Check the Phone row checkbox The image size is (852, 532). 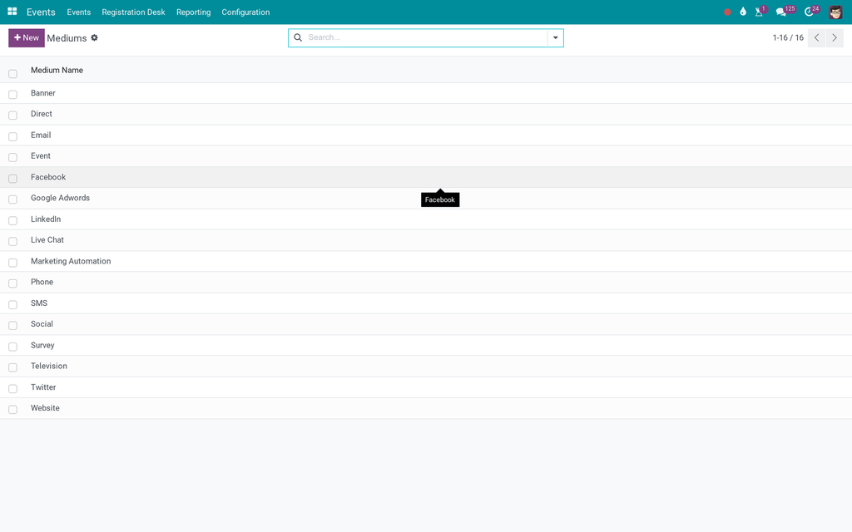coord(13,283)
